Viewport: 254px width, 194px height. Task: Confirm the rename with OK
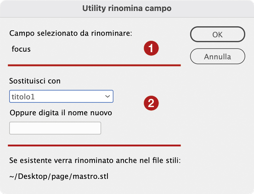(x=218, y=34)
